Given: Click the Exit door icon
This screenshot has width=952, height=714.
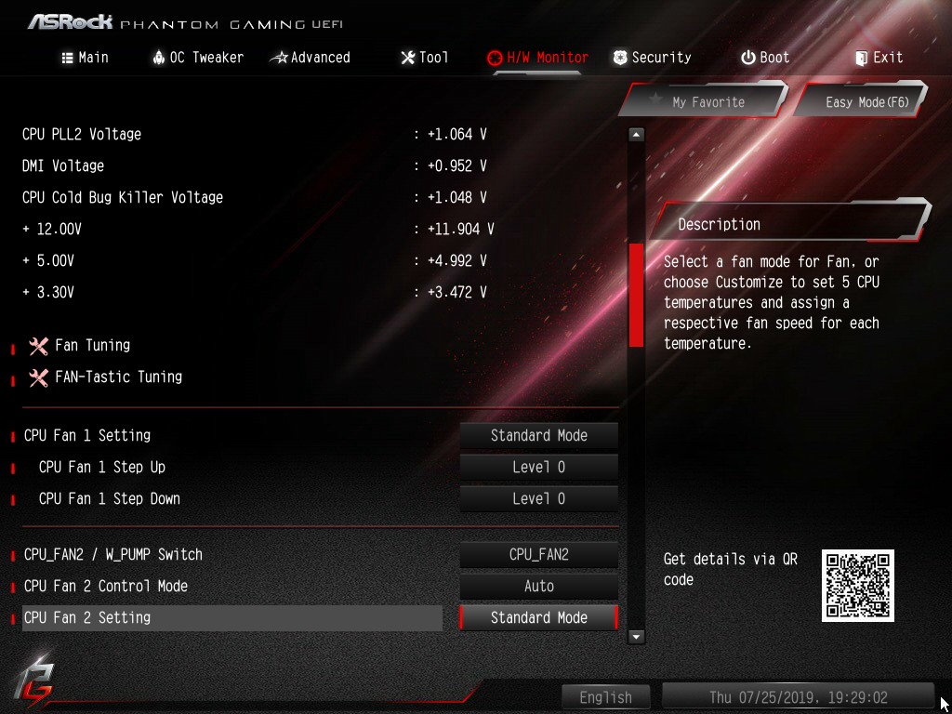Looking at the screenshot, I should (x=861, y=58).
